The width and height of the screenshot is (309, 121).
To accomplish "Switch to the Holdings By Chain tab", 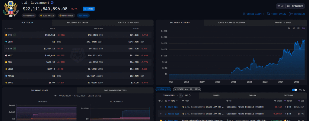I will tap(77, 22).
